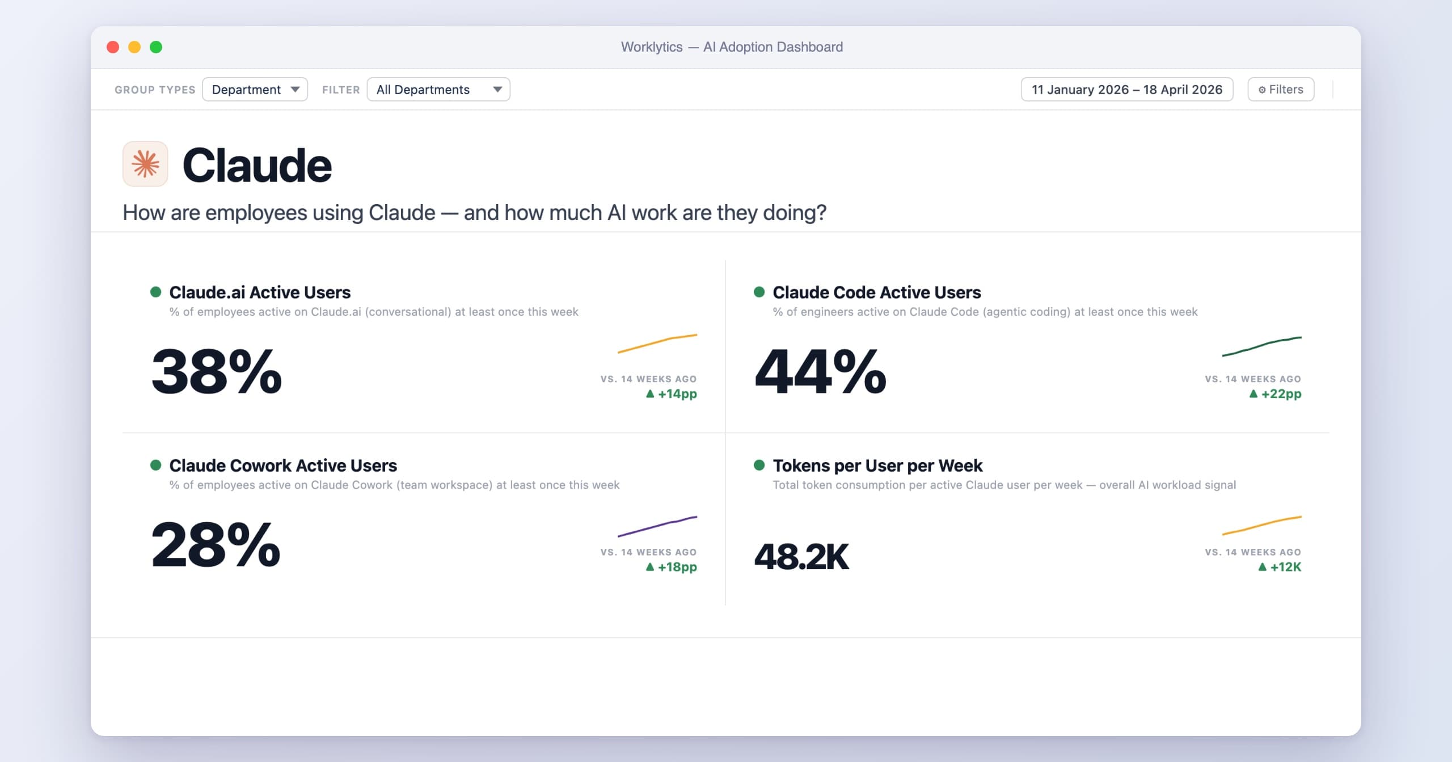The image size is (1452, 762).
Task: Click the green dot beside Tokens per User per Week
Action: [759, 465]
